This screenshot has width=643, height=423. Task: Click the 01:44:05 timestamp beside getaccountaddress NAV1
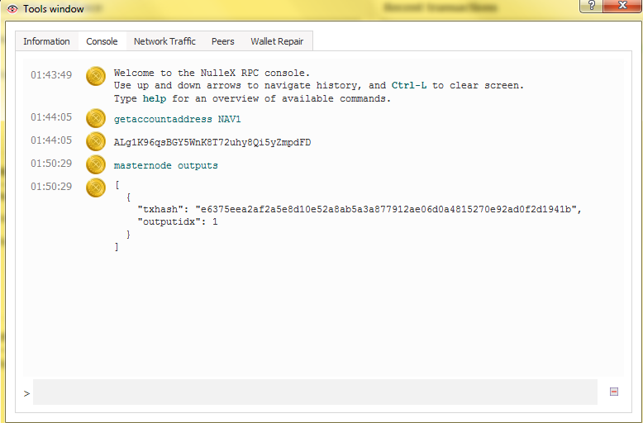[51, 116]
